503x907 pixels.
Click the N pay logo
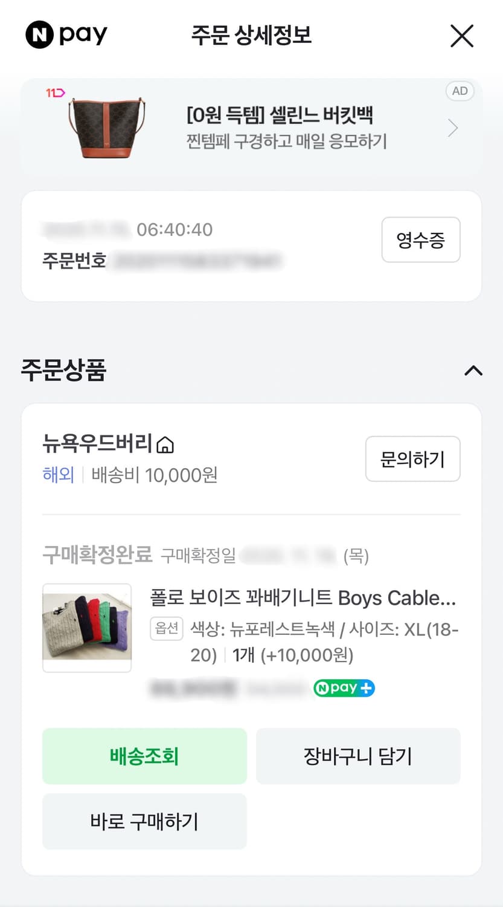(x=66, y=35)
